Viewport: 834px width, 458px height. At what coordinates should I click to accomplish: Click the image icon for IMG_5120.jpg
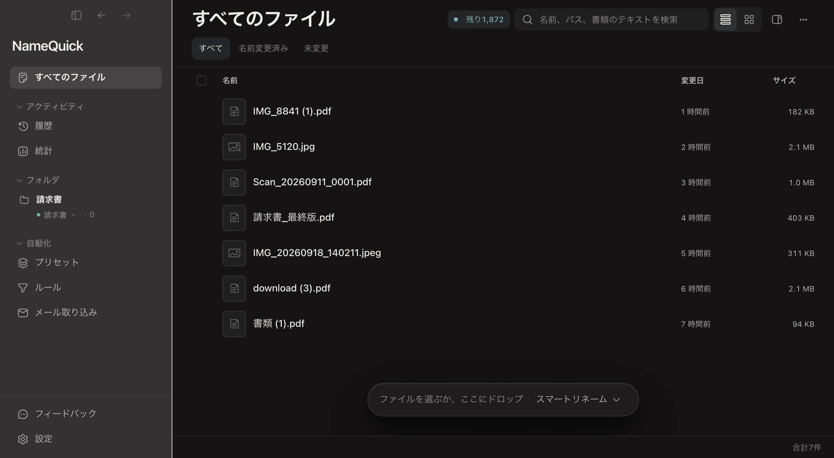point(234,147)
